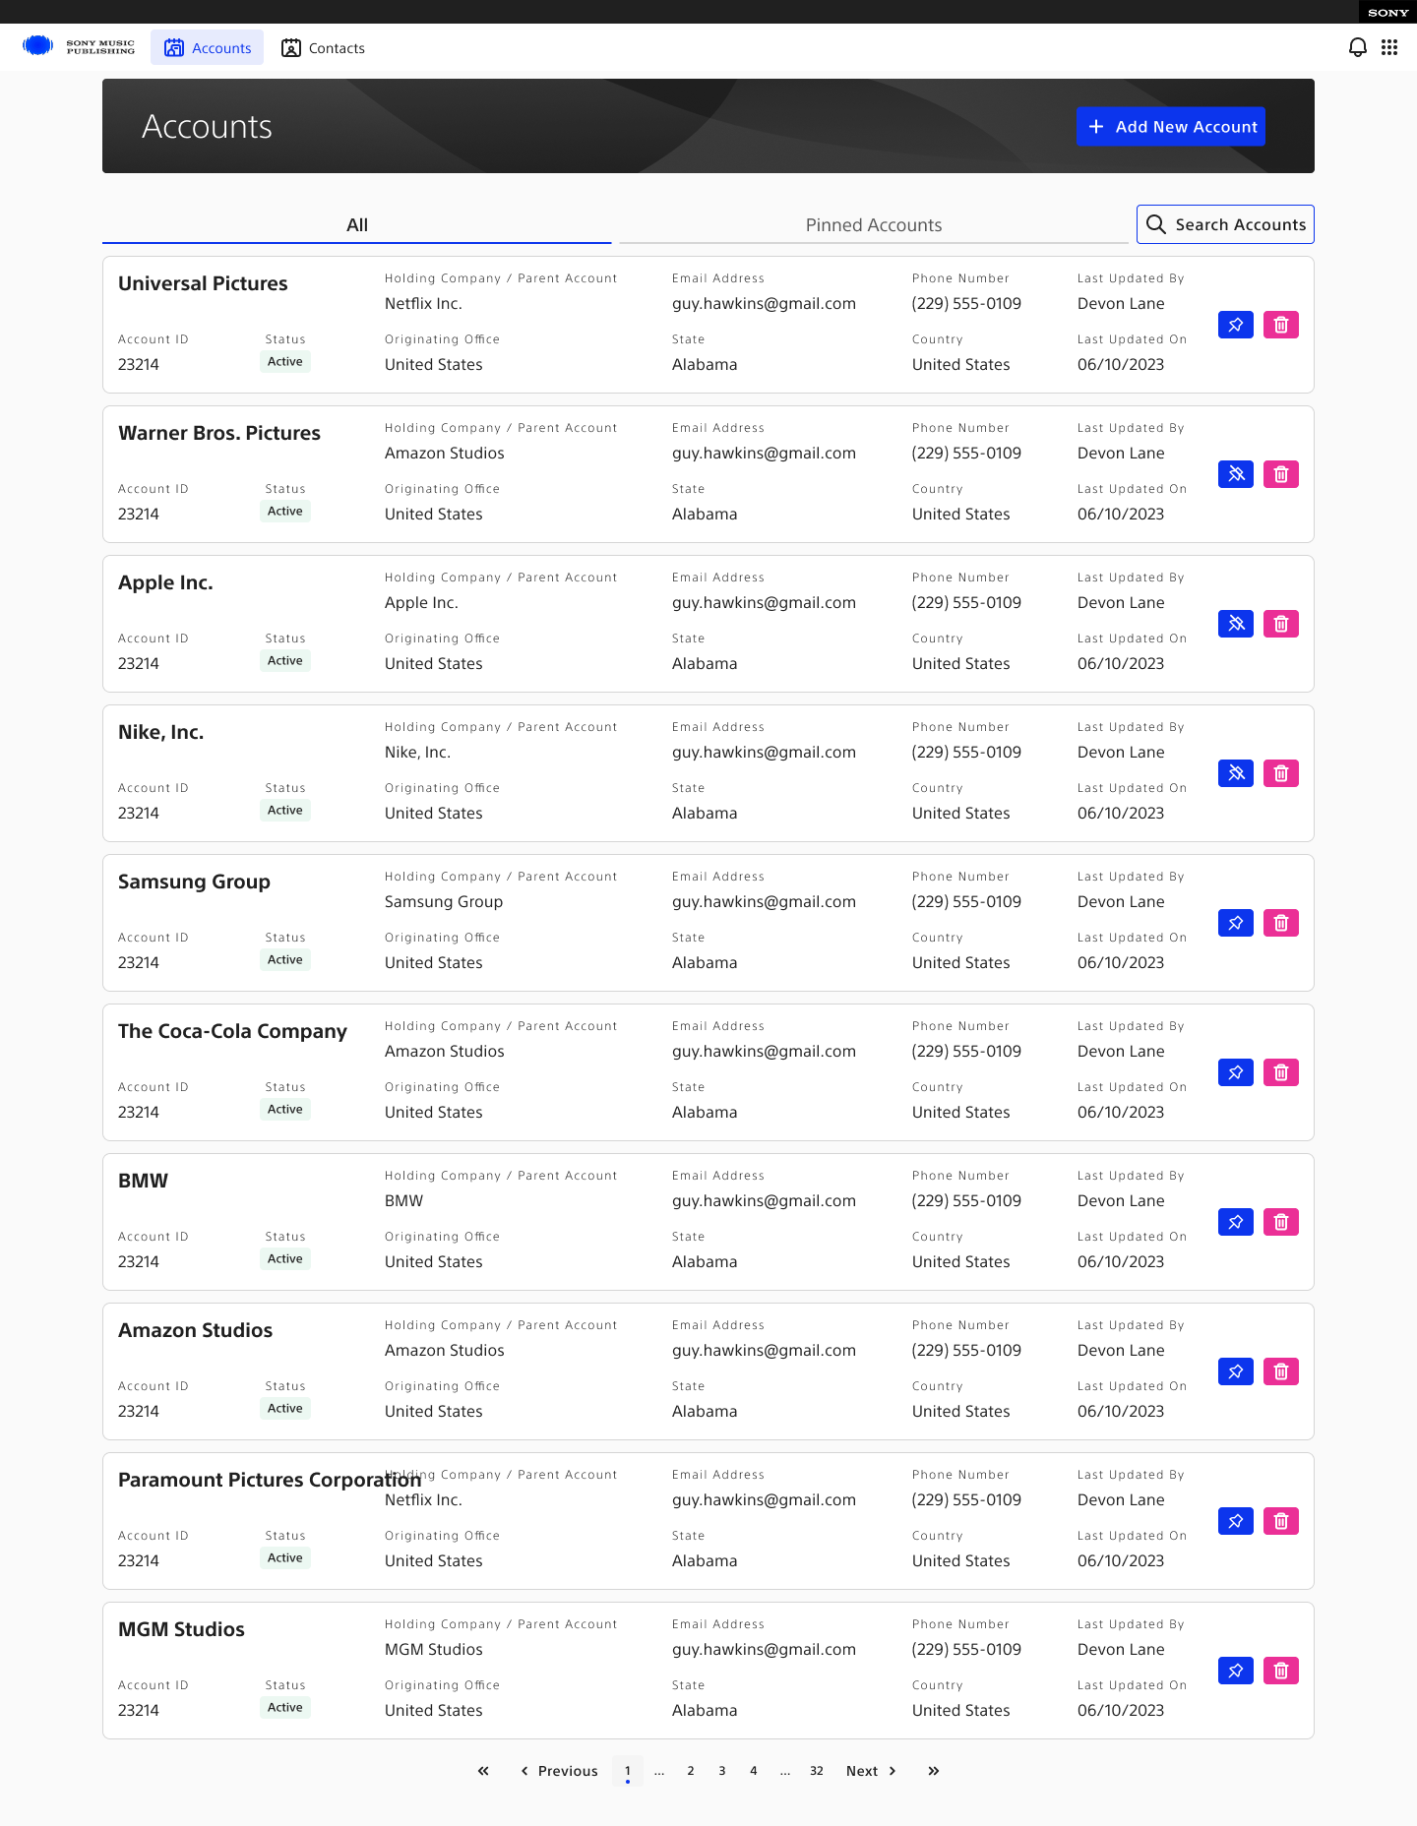
Task: Click the Sony logo in top bar
Action: pyautogui.click(x=1388, y=13)
